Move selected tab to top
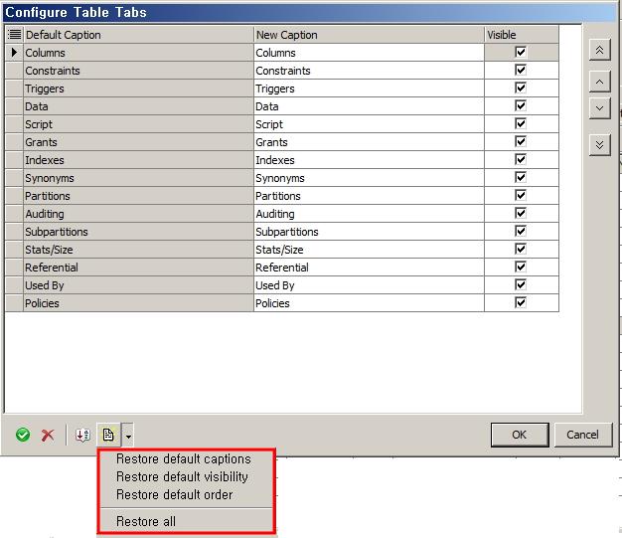Viewport: 622px width, 538px height. point(599,50)
